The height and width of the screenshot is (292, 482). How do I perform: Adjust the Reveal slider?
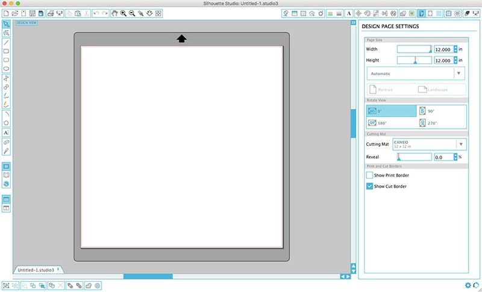coord(415,157)
